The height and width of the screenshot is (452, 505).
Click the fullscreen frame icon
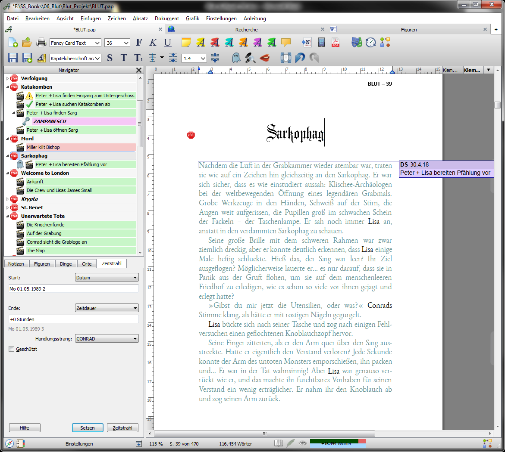coord(285,58)
